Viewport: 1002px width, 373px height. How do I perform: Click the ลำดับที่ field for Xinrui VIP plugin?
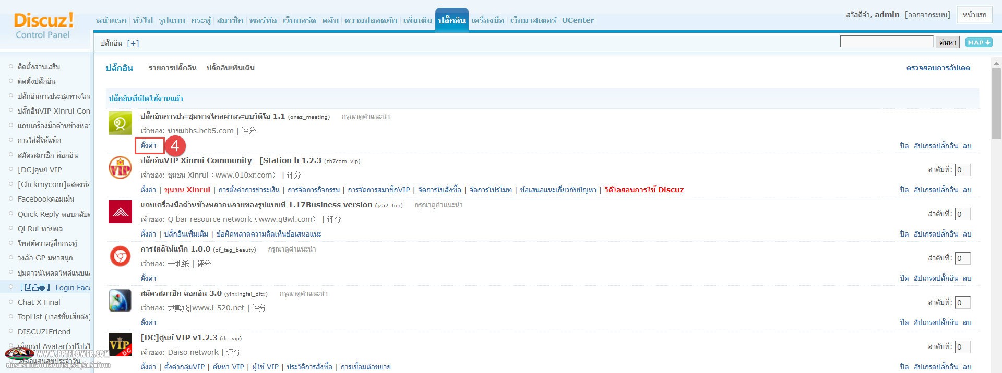(x=962, y=170)
